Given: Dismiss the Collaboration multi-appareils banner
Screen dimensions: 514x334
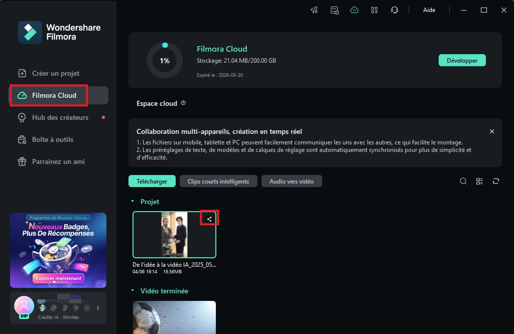Looking at the screenshot, I should [492, 131].
